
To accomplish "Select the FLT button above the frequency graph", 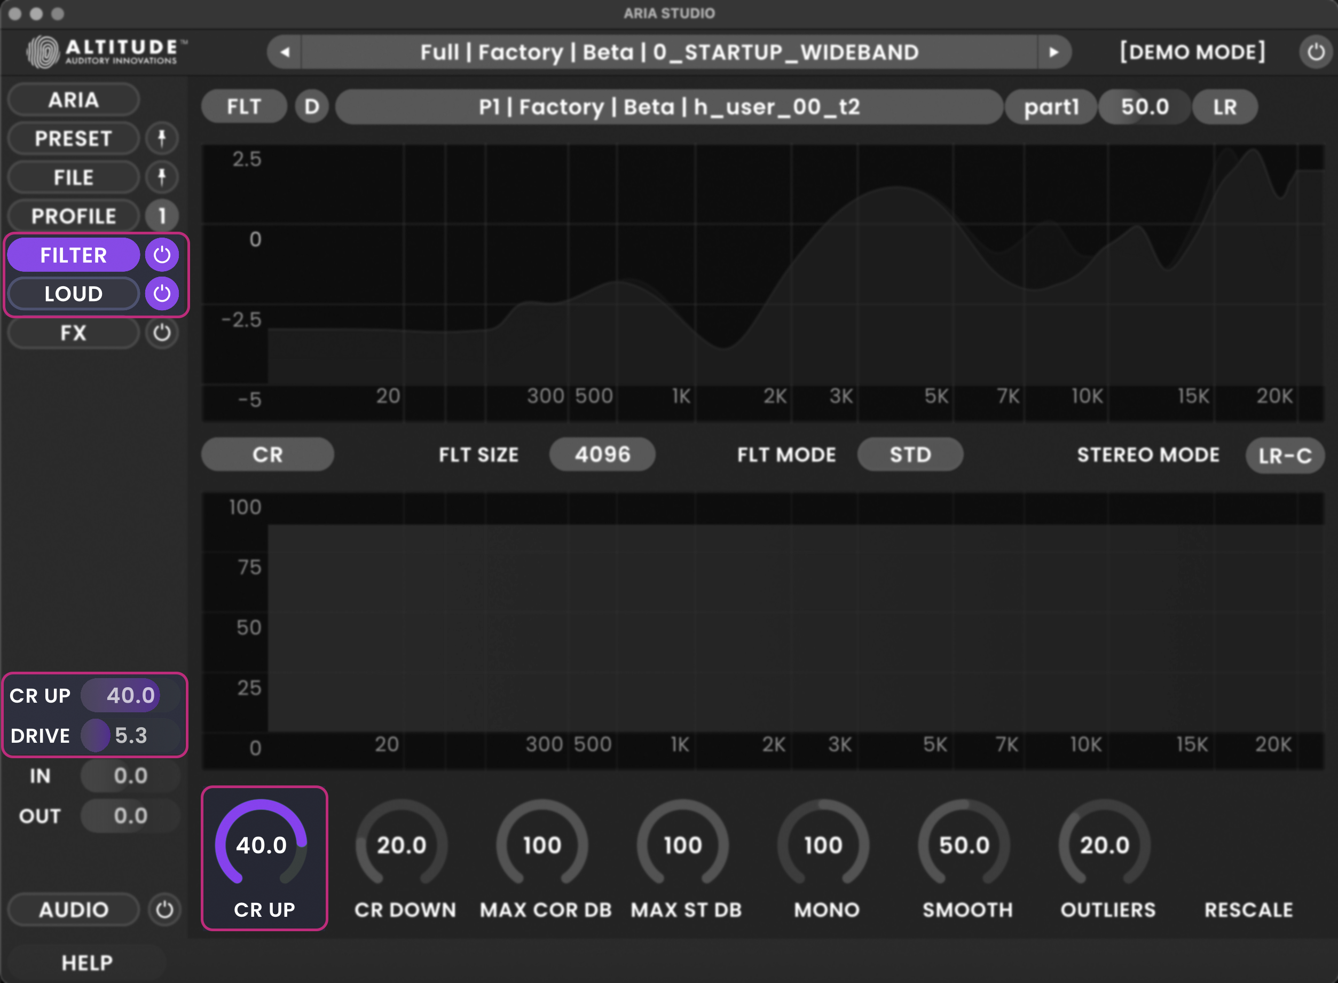I will point(243,106).
